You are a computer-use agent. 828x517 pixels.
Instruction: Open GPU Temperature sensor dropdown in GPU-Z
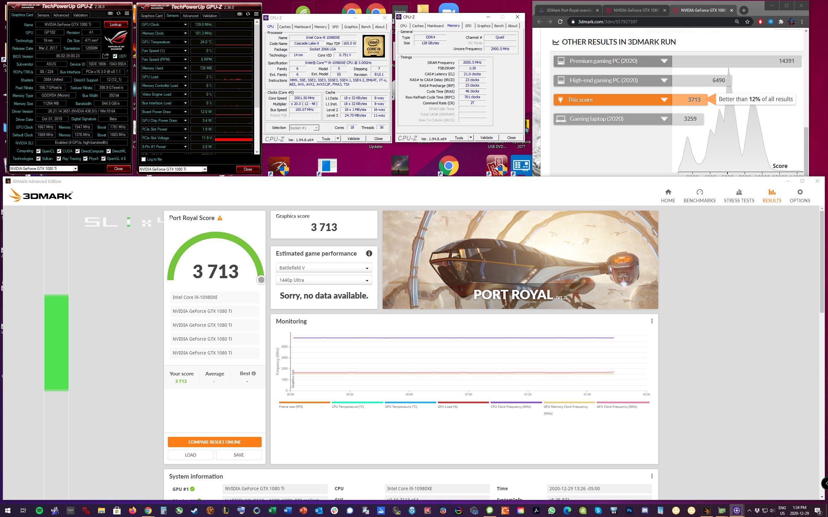(185, 42)
